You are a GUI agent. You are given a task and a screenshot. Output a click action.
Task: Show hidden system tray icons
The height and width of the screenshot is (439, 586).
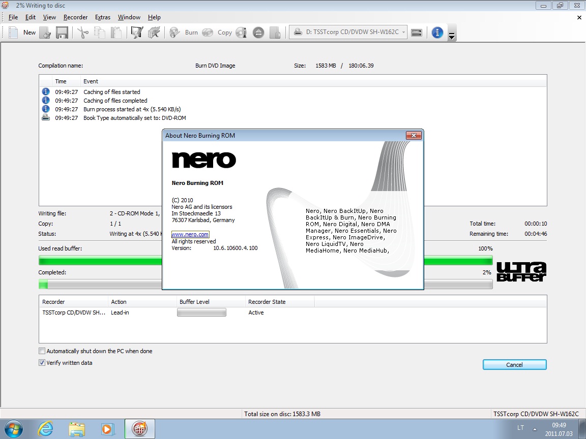534,429
